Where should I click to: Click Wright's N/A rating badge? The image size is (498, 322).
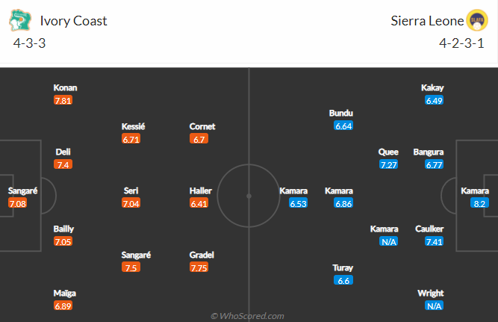(x=434, y=306)
